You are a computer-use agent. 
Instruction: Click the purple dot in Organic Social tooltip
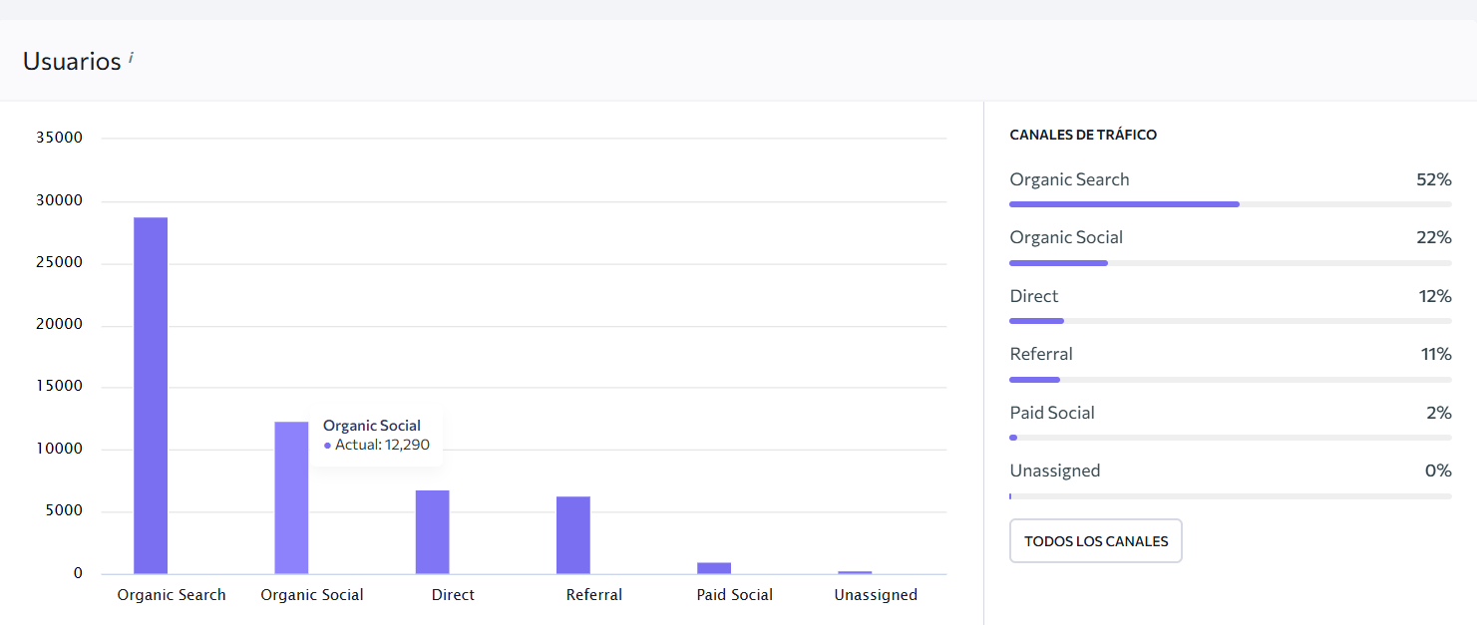pyautogui.click(x=327, y=446)
